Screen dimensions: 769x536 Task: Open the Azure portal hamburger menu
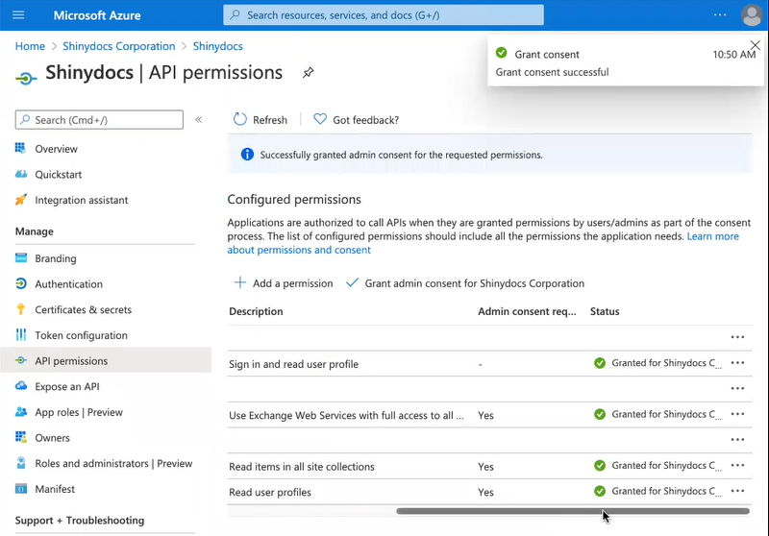click(x=18, y=15)
